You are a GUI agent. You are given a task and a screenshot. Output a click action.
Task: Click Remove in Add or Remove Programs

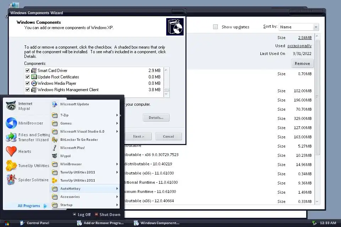302,63
